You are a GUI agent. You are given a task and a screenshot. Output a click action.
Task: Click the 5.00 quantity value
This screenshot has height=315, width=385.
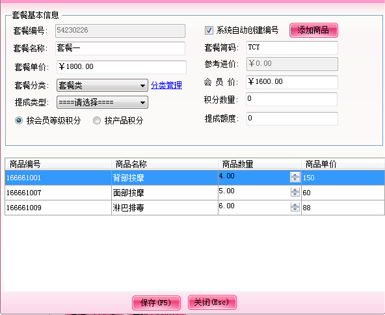(226, 191)
